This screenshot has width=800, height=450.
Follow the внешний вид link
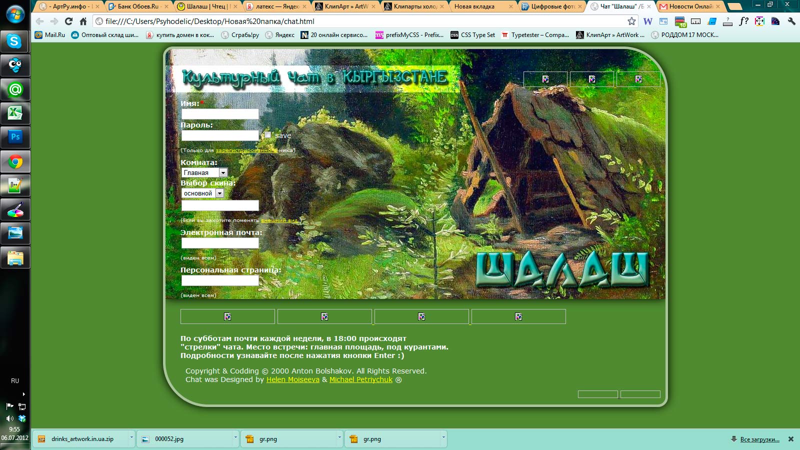click(279, 220)
